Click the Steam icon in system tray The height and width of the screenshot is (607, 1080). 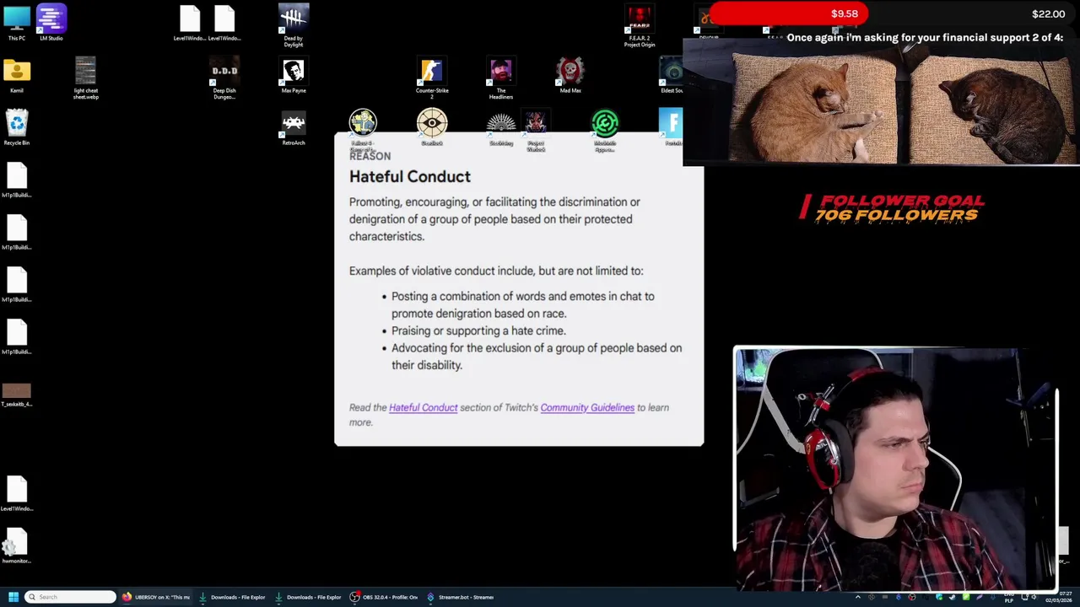952,597
